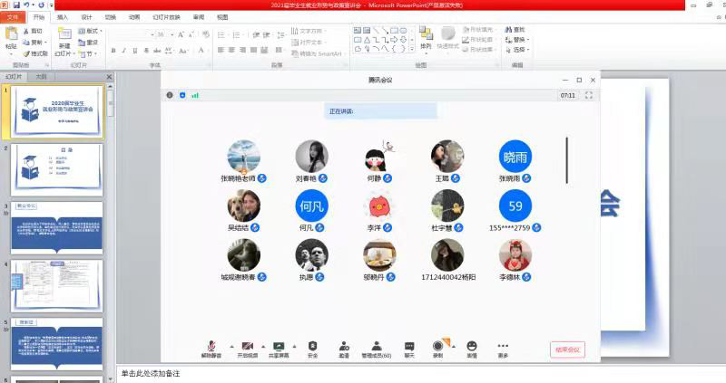The height and width of the screenshot is (383, 726).
Task: Switch to the Outline tab in slide panel
Action: [41, 76]
